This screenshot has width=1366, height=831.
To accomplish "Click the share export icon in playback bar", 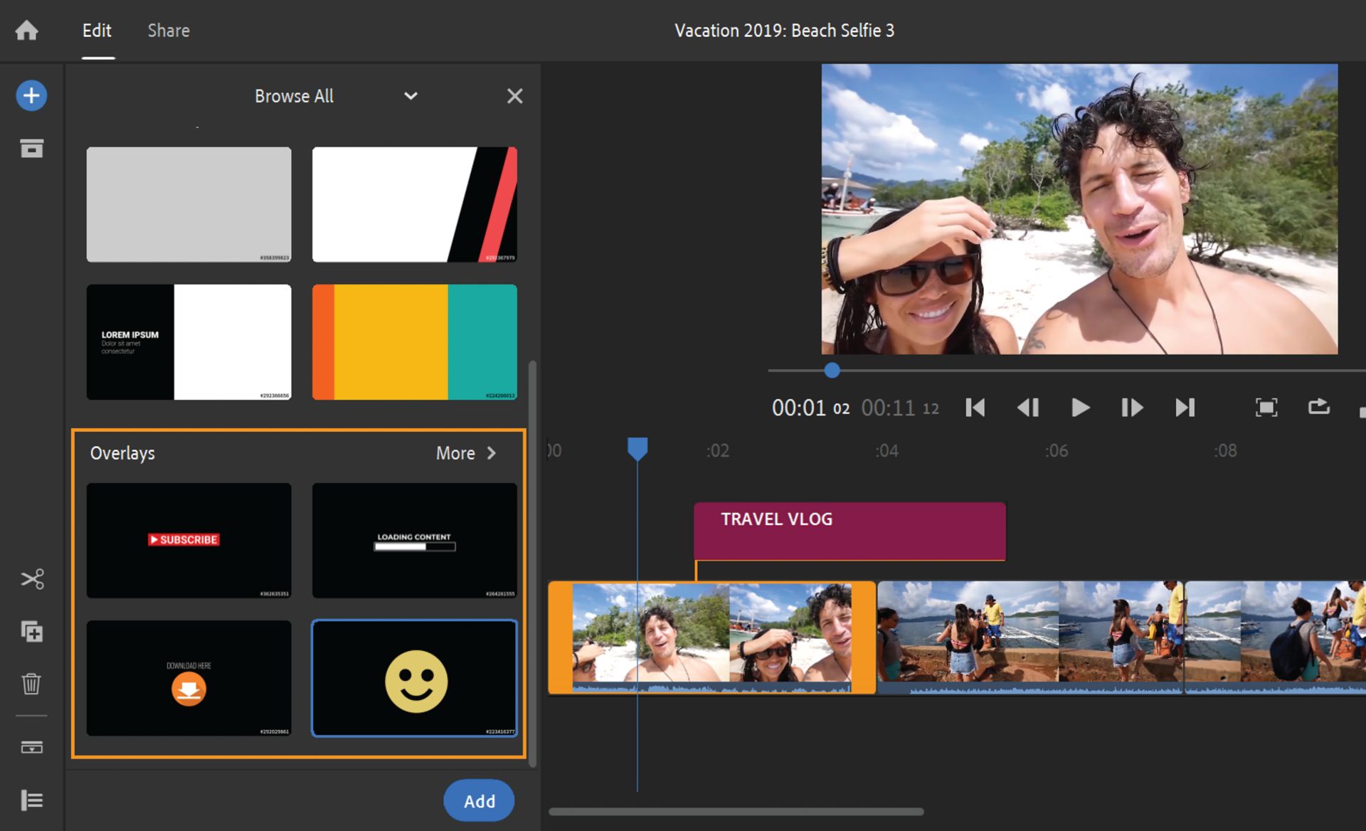I will tap(1318, 406).
